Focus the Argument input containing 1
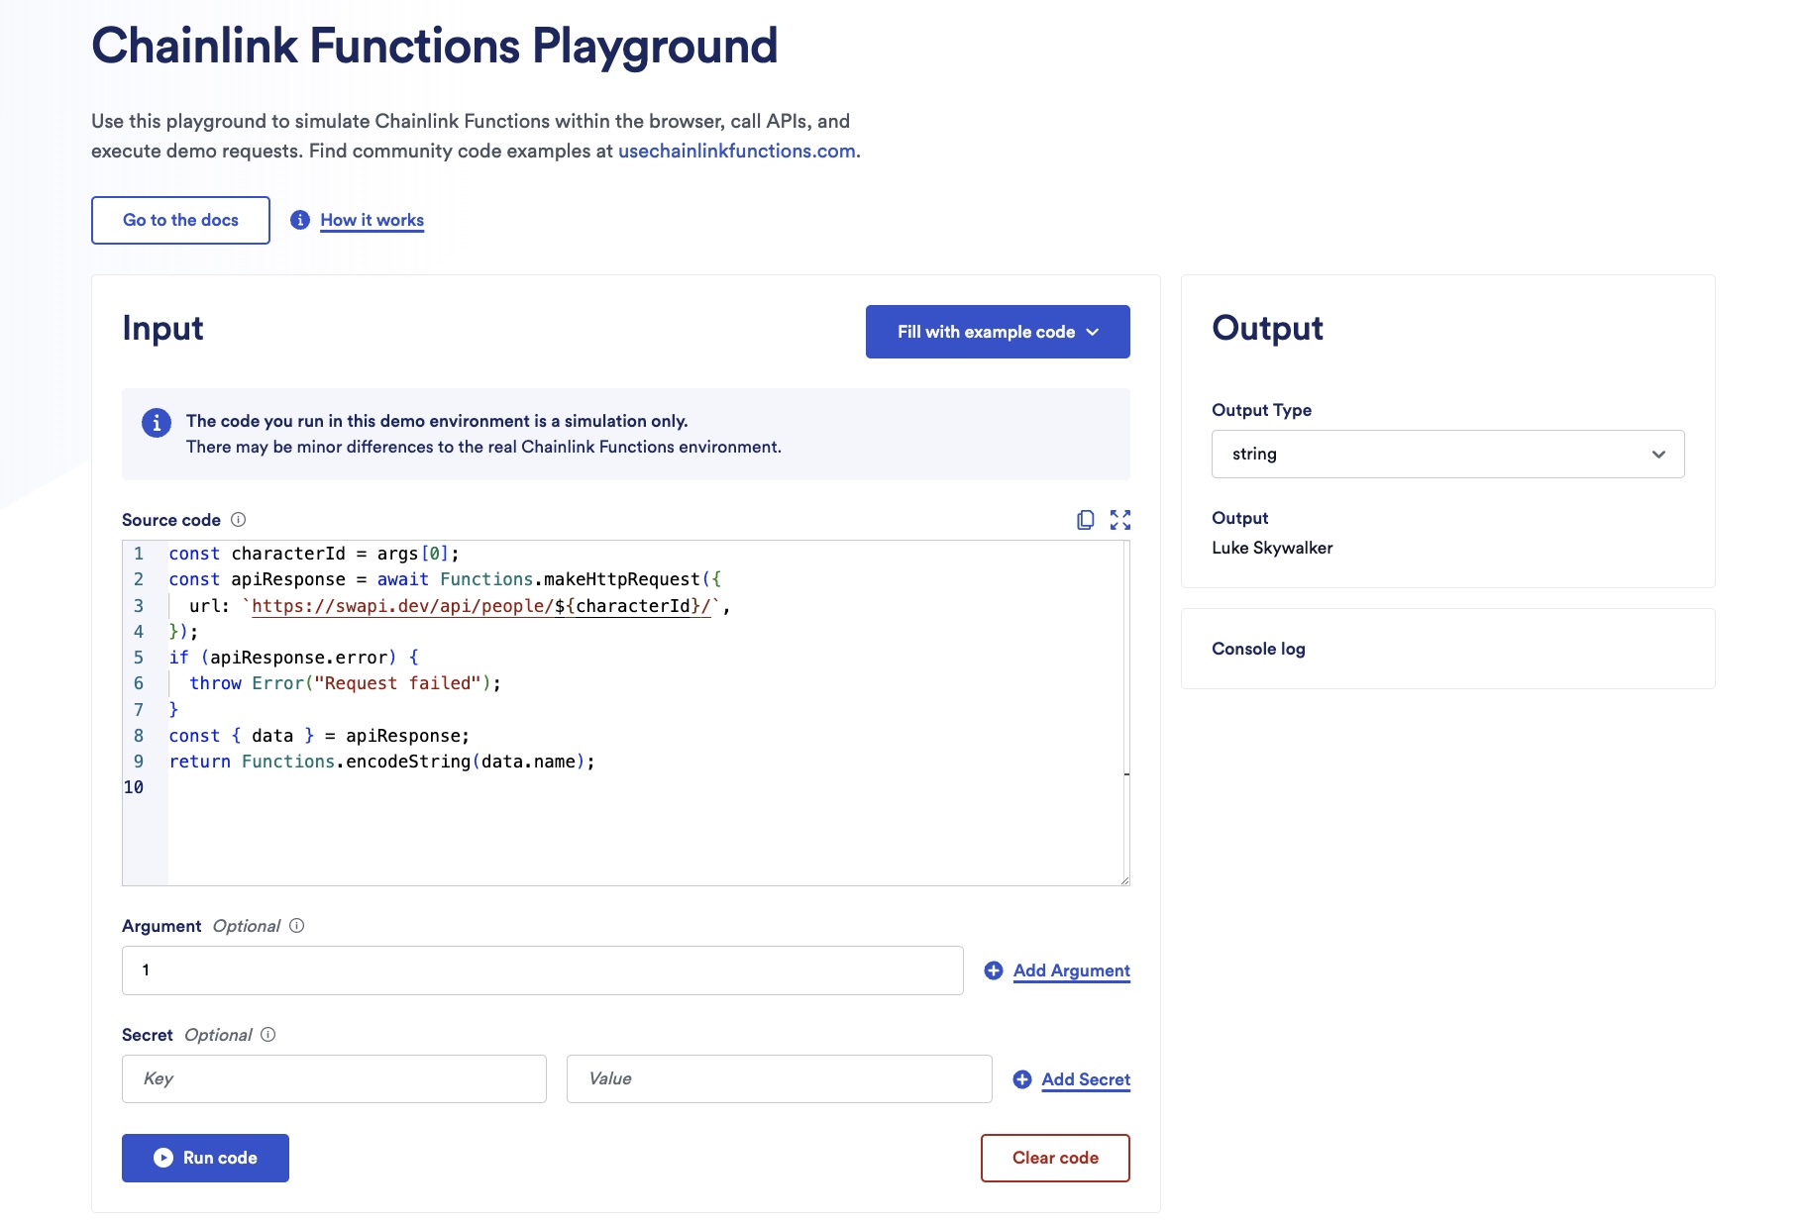 click(542, 970)
